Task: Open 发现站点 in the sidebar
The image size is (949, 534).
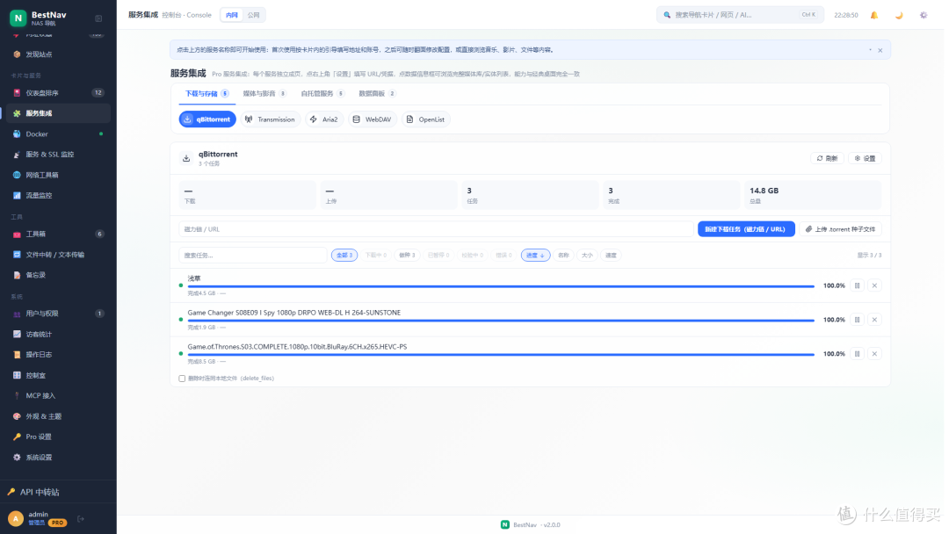Action: click(x=58, y=54)
